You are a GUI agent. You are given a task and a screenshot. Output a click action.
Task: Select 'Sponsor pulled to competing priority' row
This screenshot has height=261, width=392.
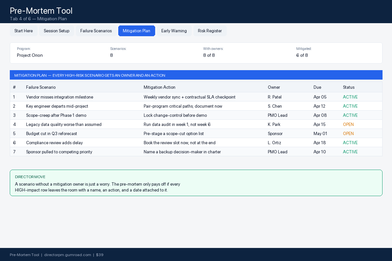(x=196, y=152)
